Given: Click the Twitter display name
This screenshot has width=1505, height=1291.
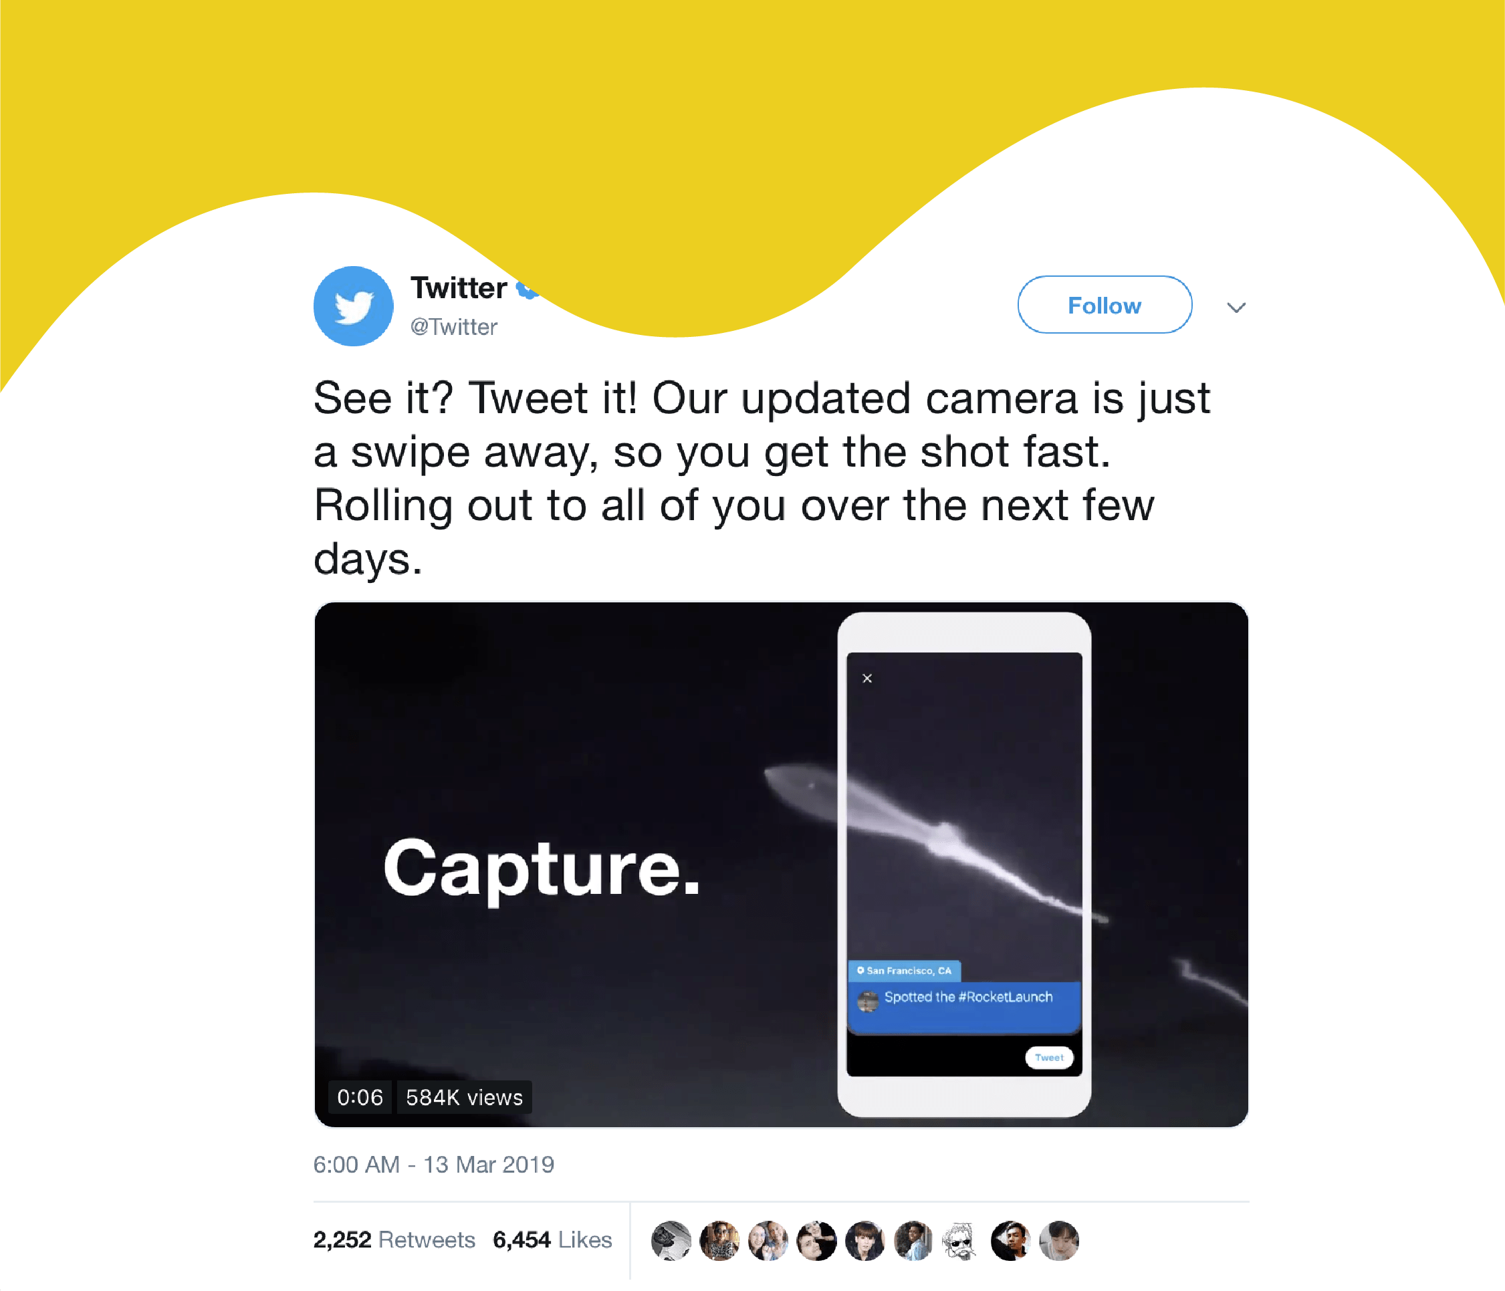Looking at the screenshot, I should (x=459, y=287).
